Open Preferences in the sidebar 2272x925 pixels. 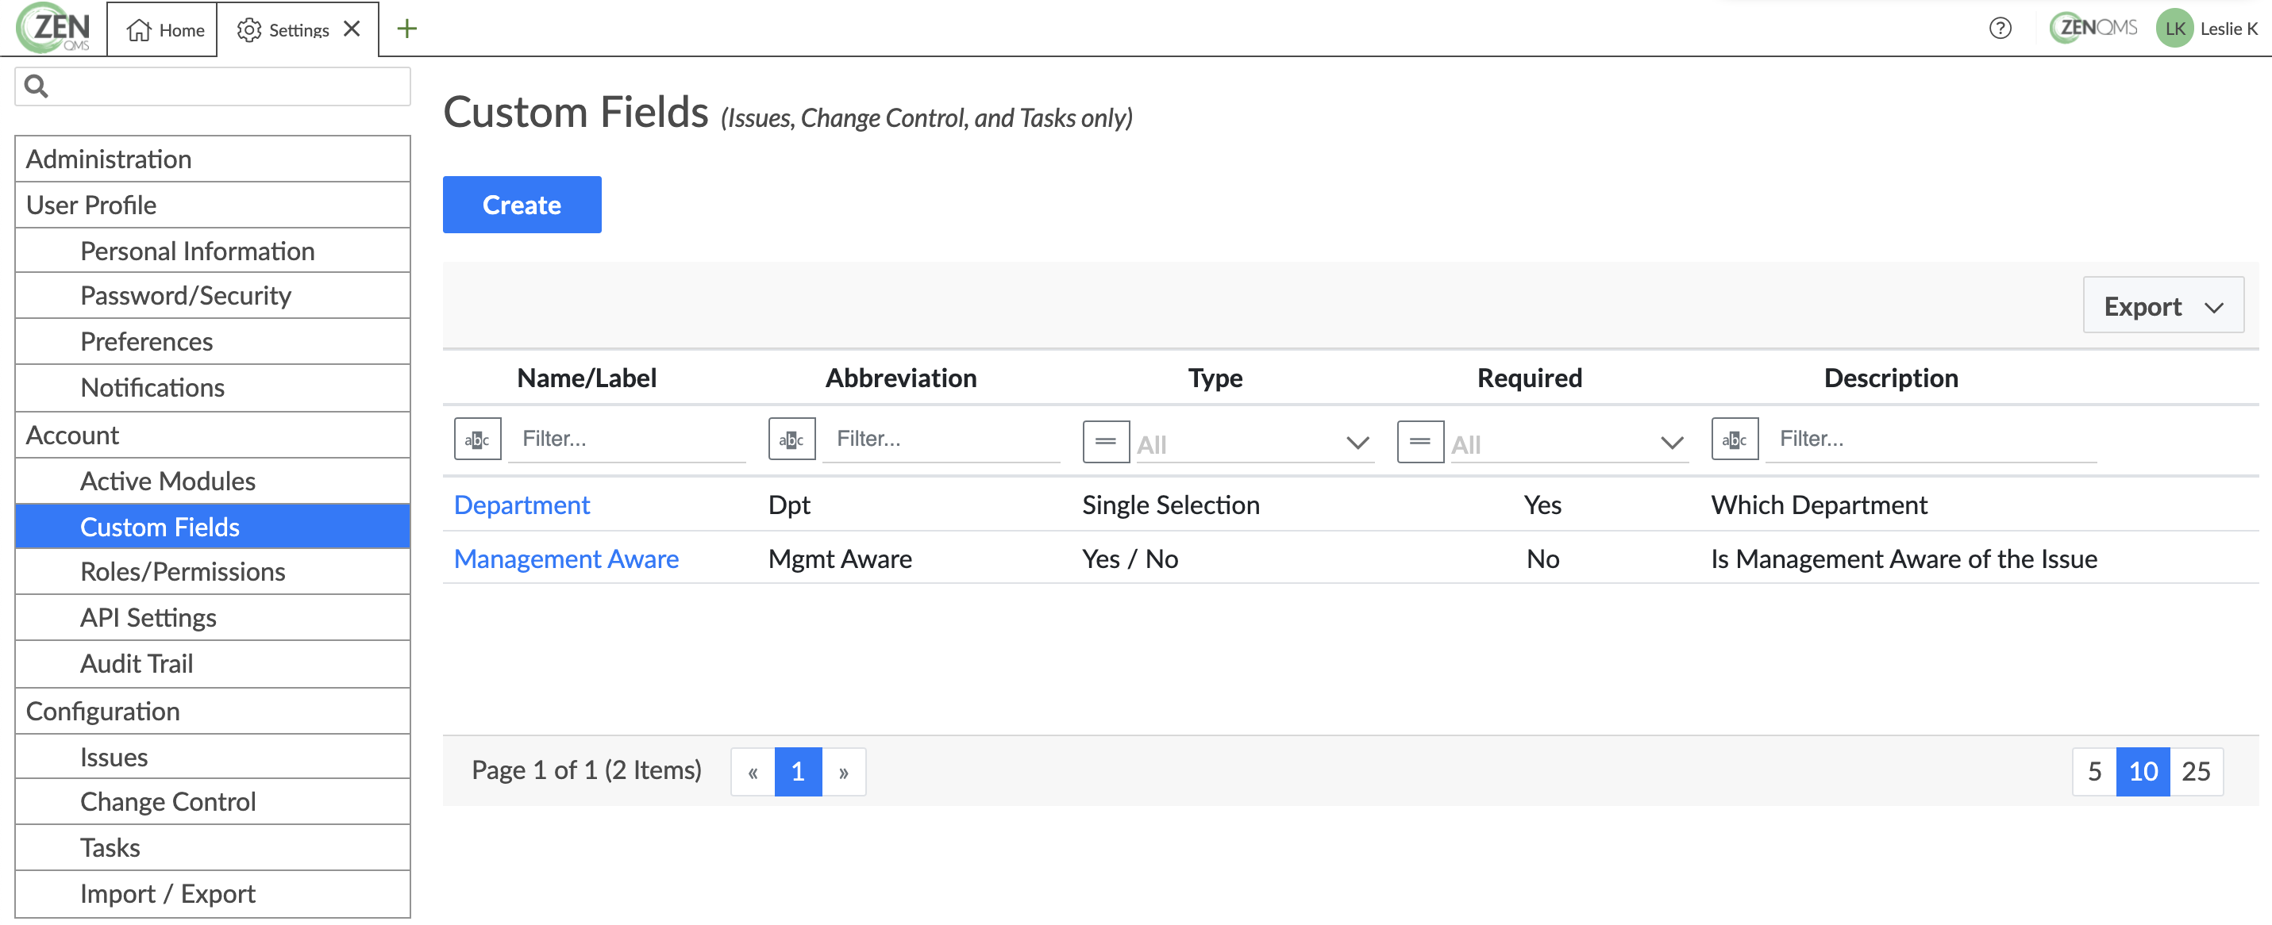point(213,341)
